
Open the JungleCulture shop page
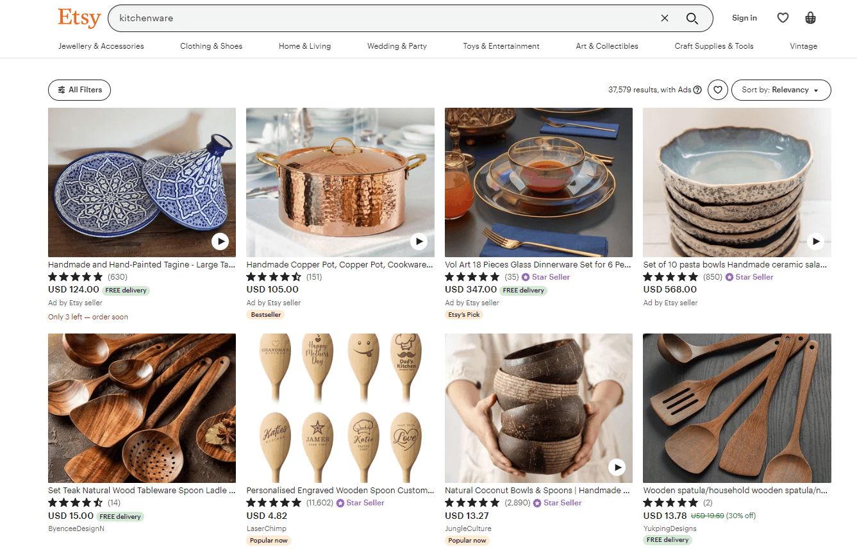pyautogui.click(x=467, y=528)
